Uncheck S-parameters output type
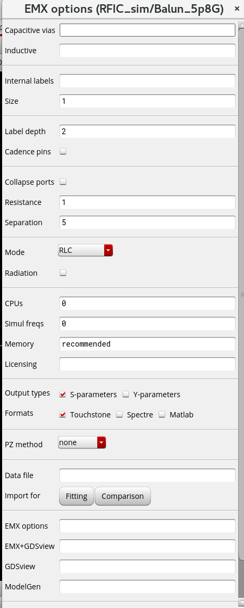Image resolution: width=244 pixels, height=608 pixels. [63, 395]
